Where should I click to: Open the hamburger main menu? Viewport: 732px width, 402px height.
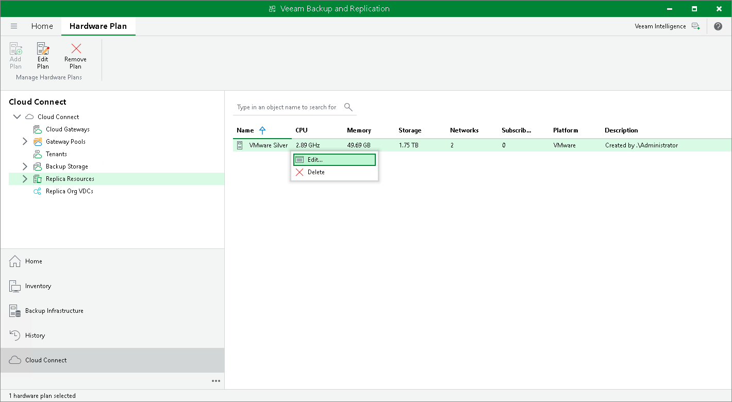point(14,26)
